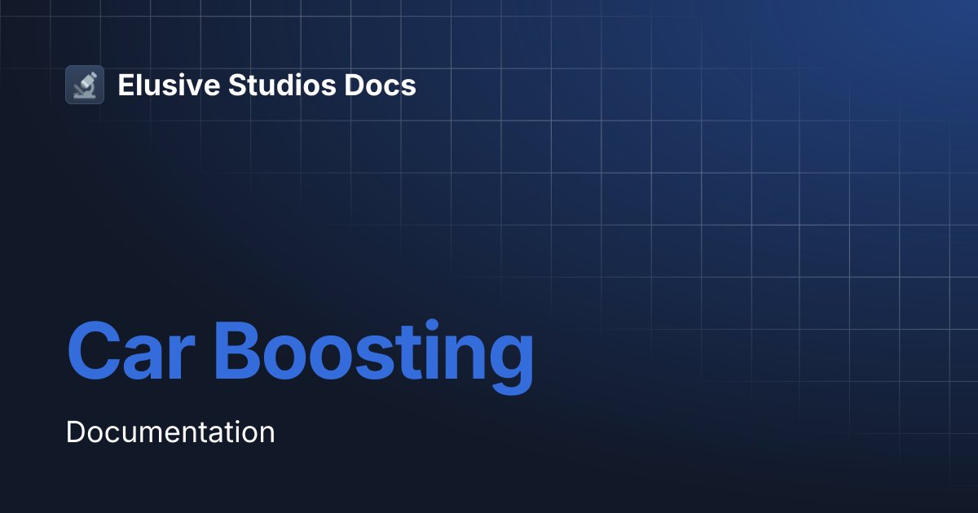The image size is (978, 513).
Task: Click the microscope logo icon
Action: coord(85,85)
